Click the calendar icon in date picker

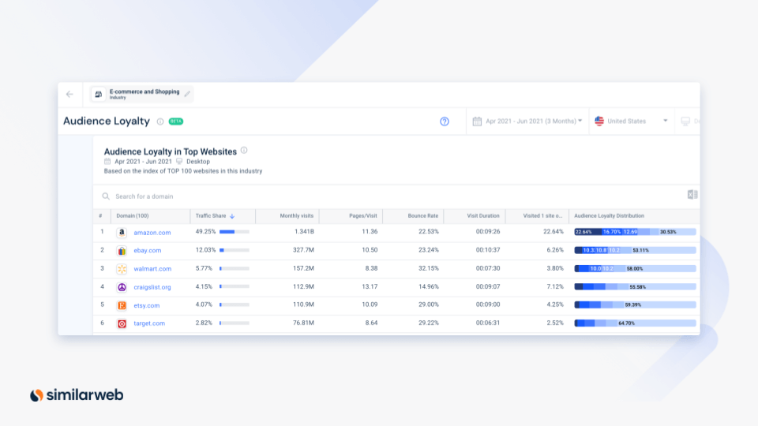point(477,121)
